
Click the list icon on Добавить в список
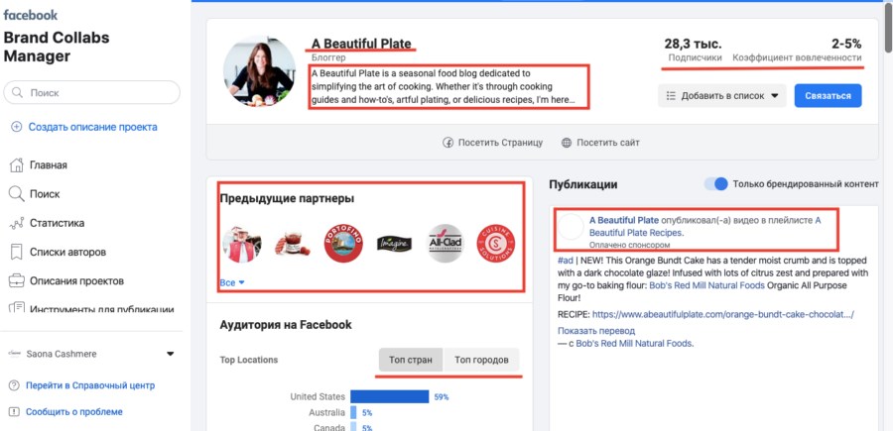[x=671, y=95]
